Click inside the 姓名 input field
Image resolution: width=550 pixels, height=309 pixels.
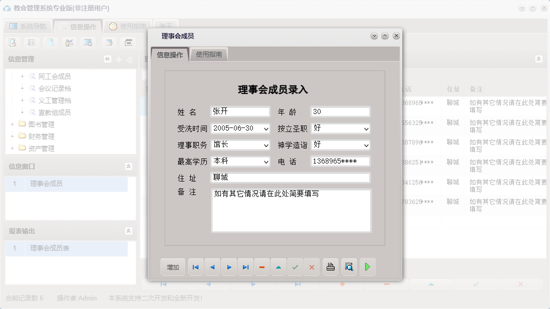tap(239, 112)
